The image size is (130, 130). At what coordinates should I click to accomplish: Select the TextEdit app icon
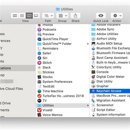click(39, 86)
